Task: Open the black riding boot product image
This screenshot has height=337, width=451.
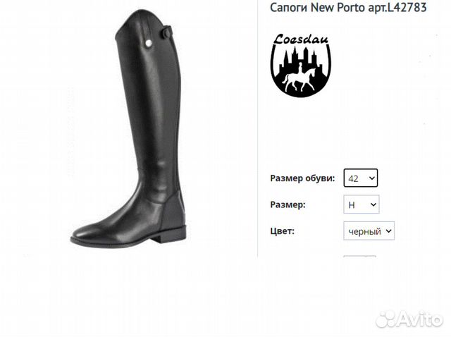Action: 128,128
